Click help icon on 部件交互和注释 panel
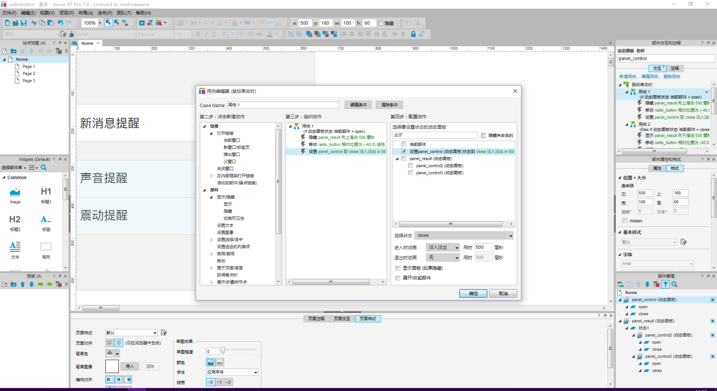Screen dimensions: 717x391 pyautogui.click(x=702, y=43)
